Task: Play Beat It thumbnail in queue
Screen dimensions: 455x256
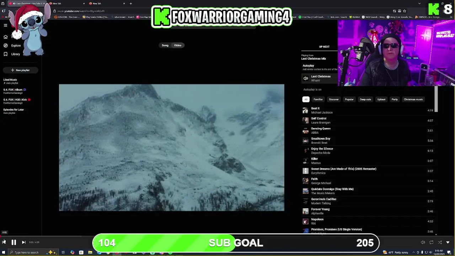Action: coord(305,110)
